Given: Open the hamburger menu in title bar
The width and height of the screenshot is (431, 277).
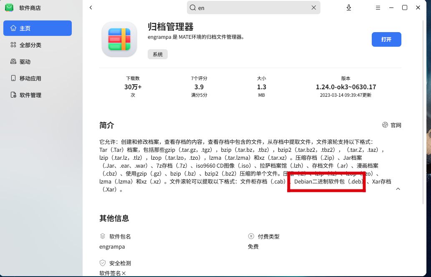Looking at the screenshot, I should coord(378,8).
